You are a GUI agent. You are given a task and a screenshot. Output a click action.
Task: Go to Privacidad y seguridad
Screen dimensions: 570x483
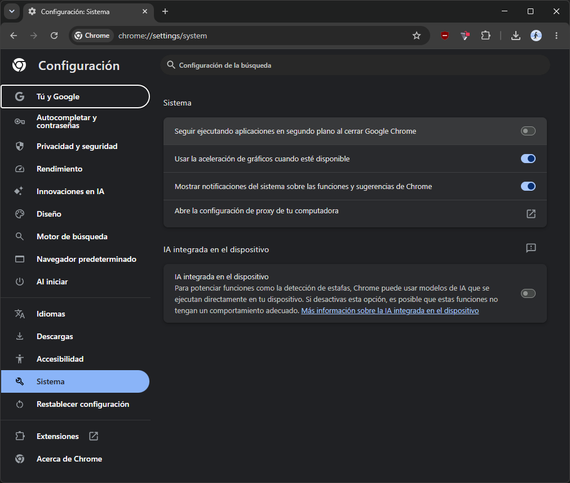75,146
